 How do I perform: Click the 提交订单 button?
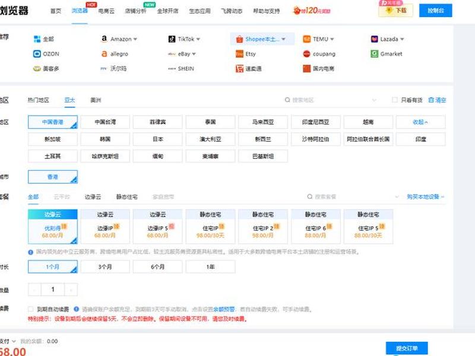pyautogui.click(x=407, y=348)
